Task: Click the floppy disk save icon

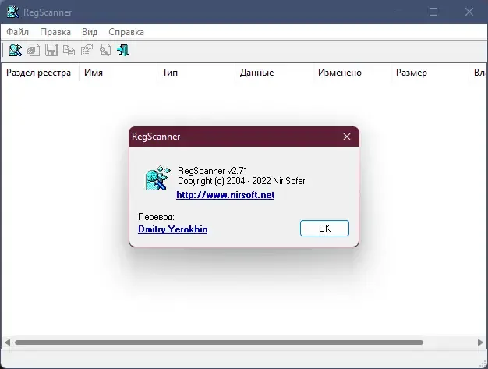Action: pos(51,50)
